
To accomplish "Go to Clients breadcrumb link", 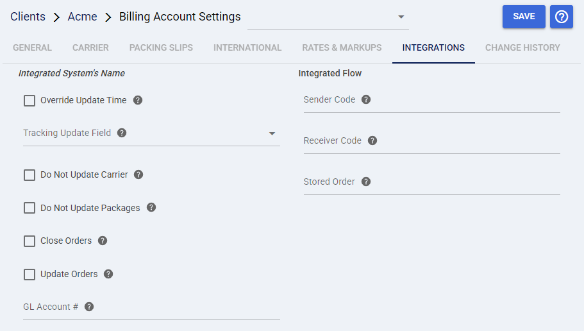I will 28,17.
